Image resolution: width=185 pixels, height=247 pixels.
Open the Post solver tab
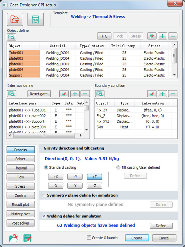[x=20, y=223]
